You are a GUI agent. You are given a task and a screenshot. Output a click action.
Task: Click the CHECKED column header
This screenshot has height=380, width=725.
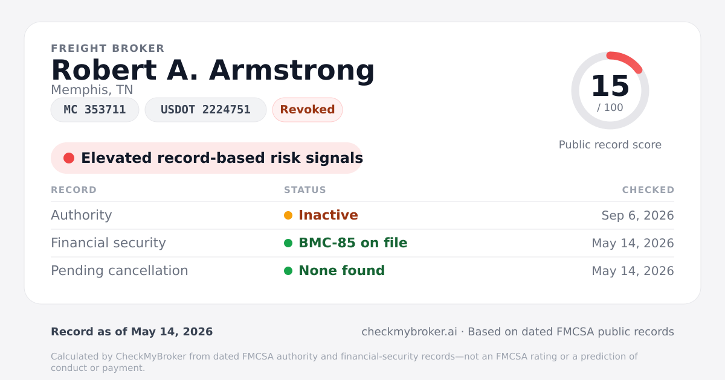pyautogui.click(x=648, y=190)
